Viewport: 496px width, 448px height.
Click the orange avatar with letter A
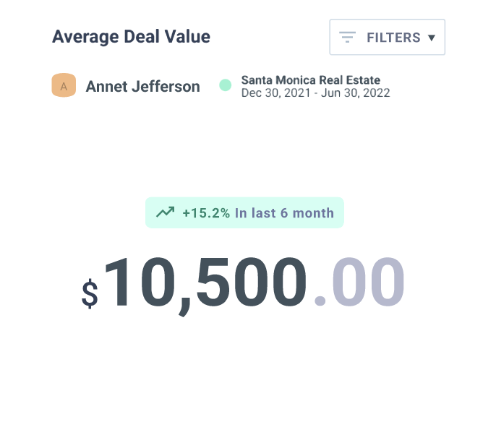pos(64,86)
